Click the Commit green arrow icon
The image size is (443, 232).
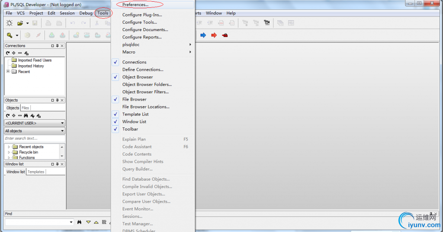[x=52, y=35]
